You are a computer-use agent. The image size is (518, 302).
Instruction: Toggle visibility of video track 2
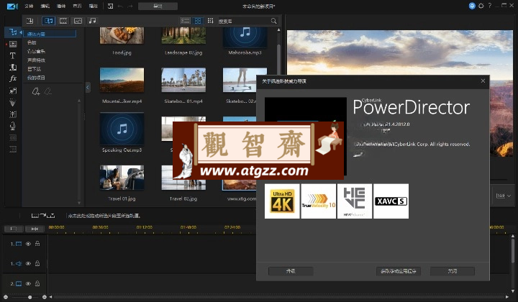[x=28, y=283]
